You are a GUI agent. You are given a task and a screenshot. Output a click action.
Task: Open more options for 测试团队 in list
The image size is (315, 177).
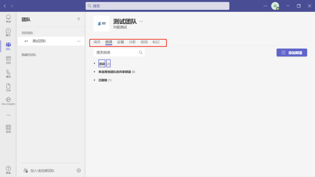78,41
